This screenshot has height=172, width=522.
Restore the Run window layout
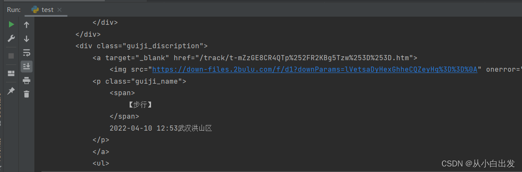(x=12, y=73)
